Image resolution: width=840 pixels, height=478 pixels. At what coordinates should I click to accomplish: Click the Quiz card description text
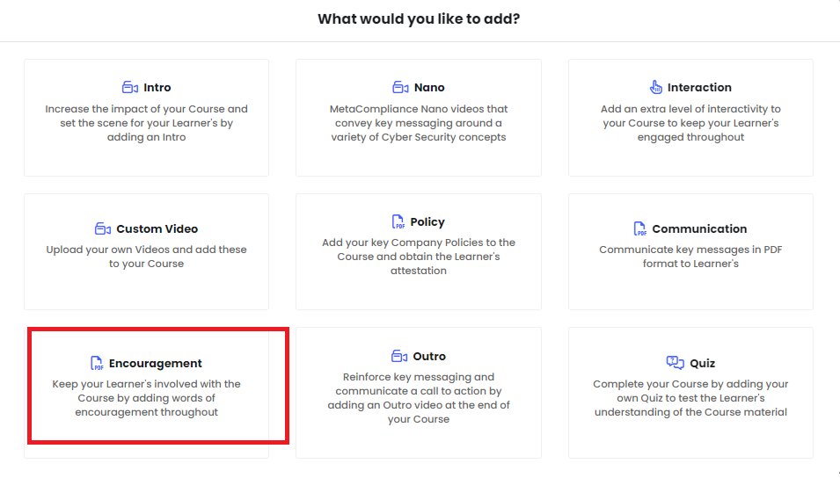coord(690,398)
